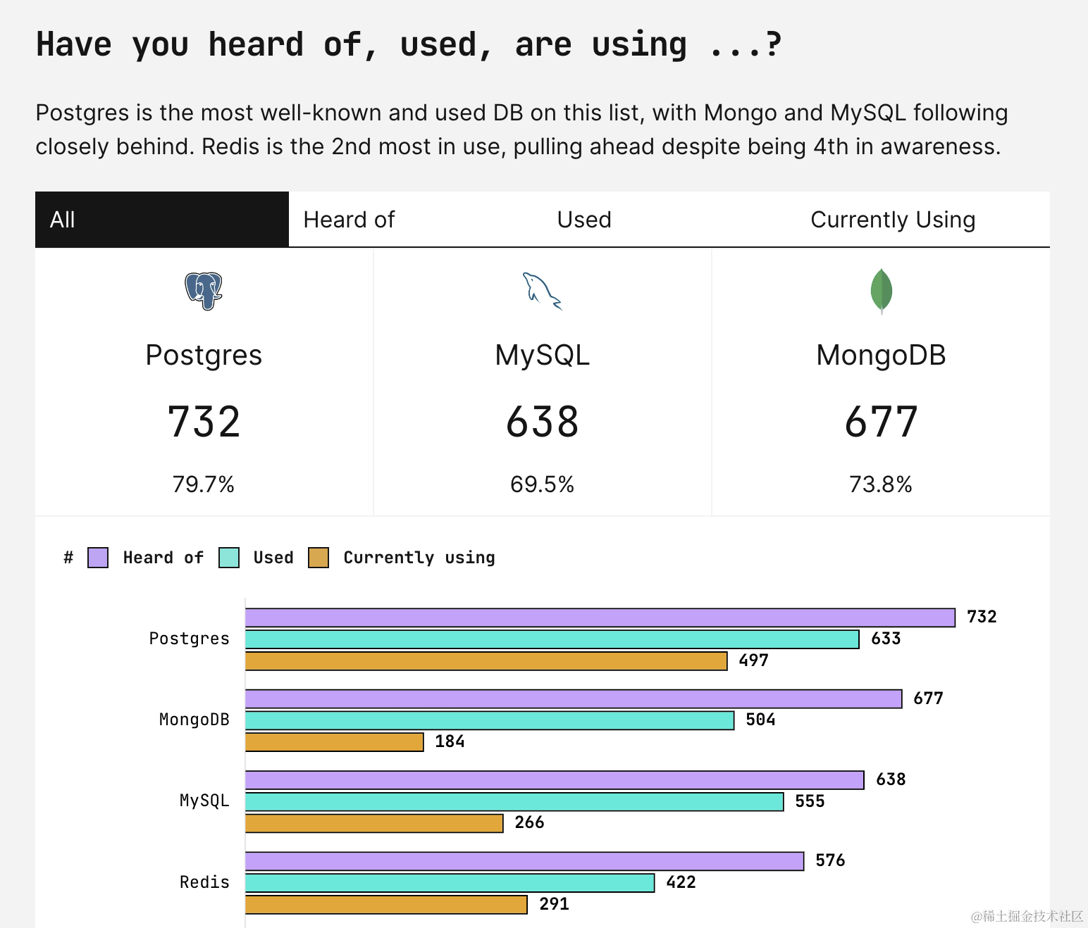This screenshot has height=928, width=1088.
Task: Click the MongoDB 677 summary card number
Action: (x=881, y=422)
